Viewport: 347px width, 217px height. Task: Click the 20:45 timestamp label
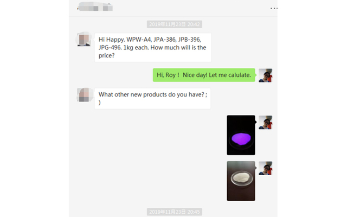point(175,212)
